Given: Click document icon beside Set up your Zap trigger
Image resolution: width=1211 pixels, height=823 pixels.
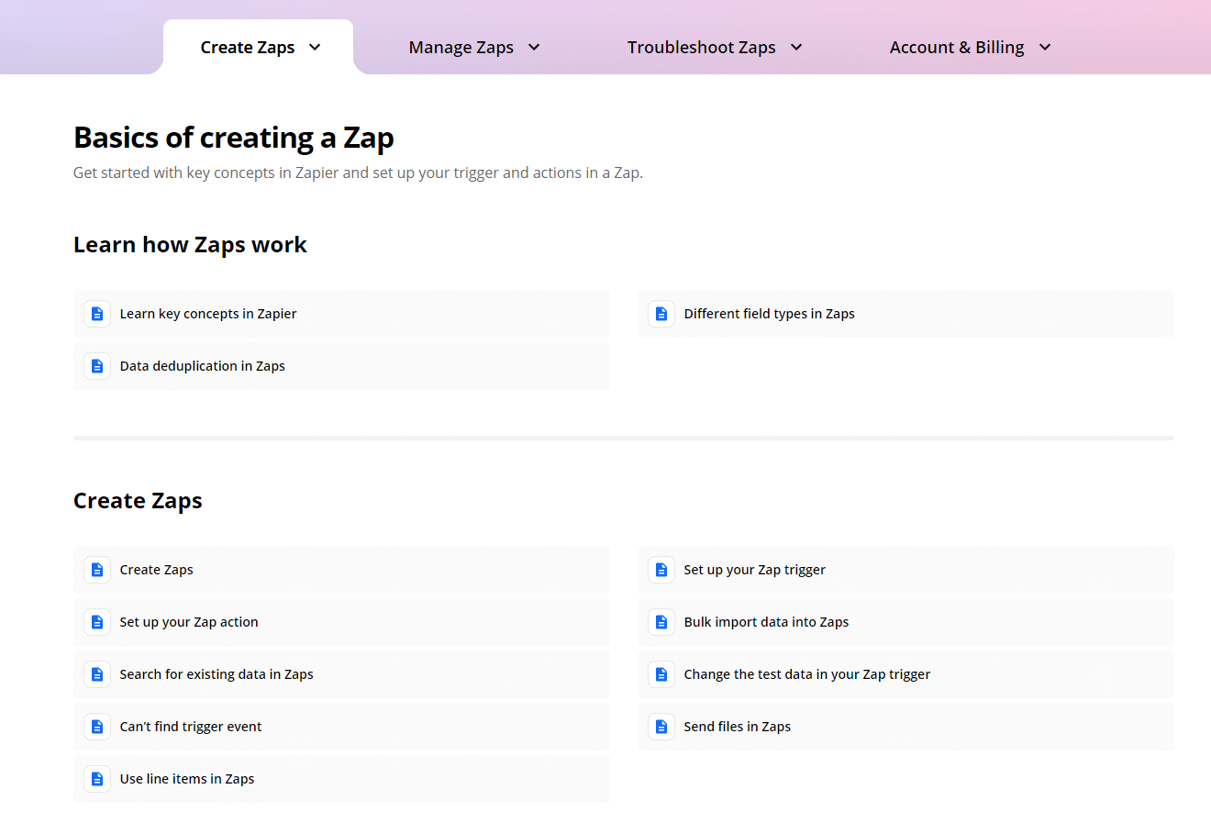Looking at the screenshot, I should 661,570.
